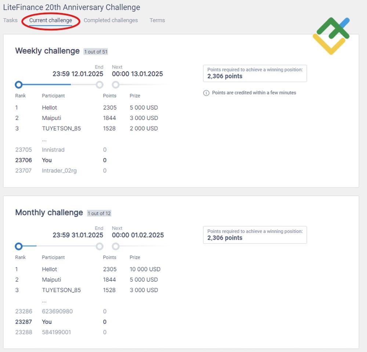Image resolution: width=367 pixels, height=352 pixels.
Task: Open the Terms tab
Action: coord(157,20)
